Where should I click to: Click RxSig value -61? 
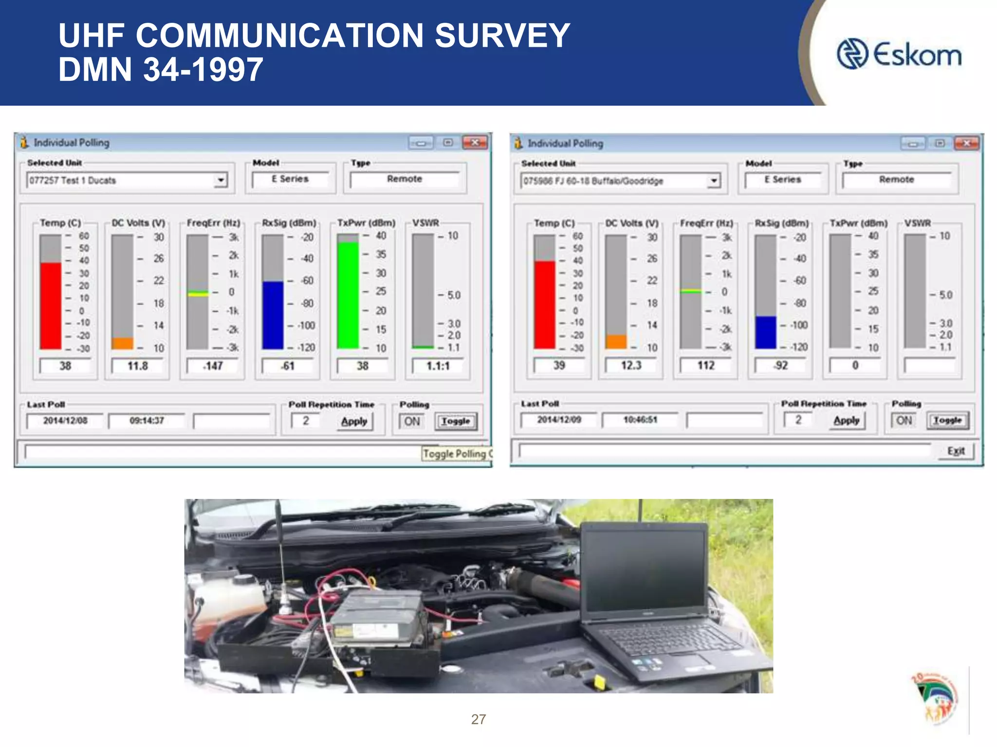point(288,366)
